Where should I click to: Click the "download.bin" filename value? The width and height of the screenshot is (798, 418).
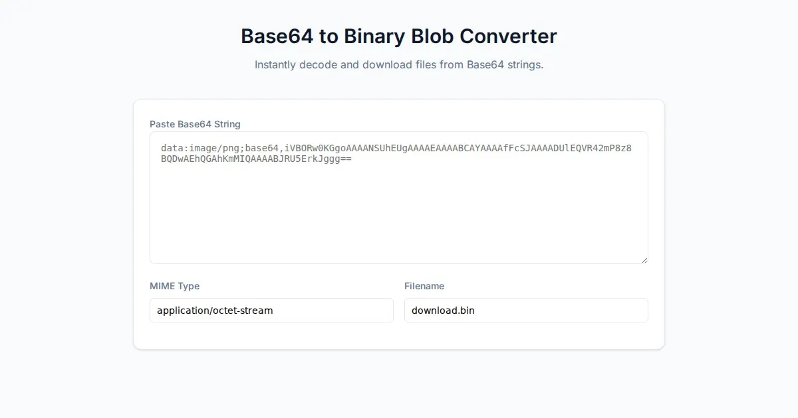tap(443, 311)
